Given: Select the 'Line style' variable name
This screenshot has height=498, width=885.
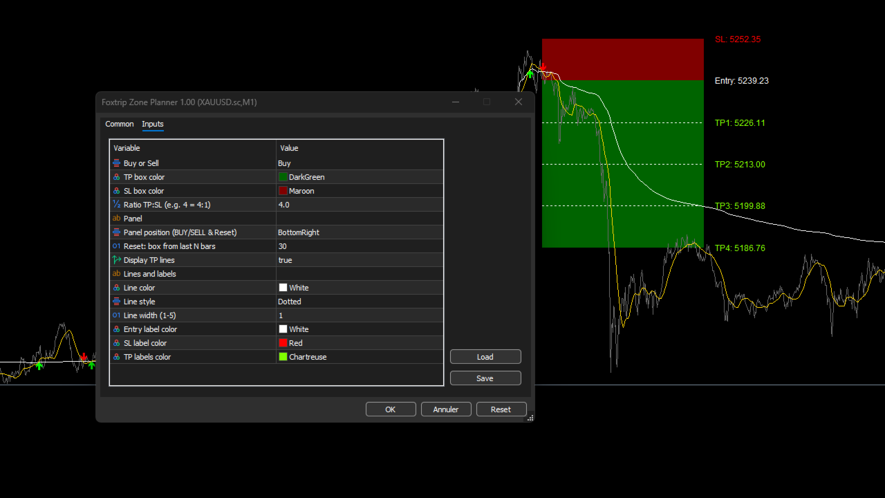Looking at the screenshot, I should (x=140, y=302).
